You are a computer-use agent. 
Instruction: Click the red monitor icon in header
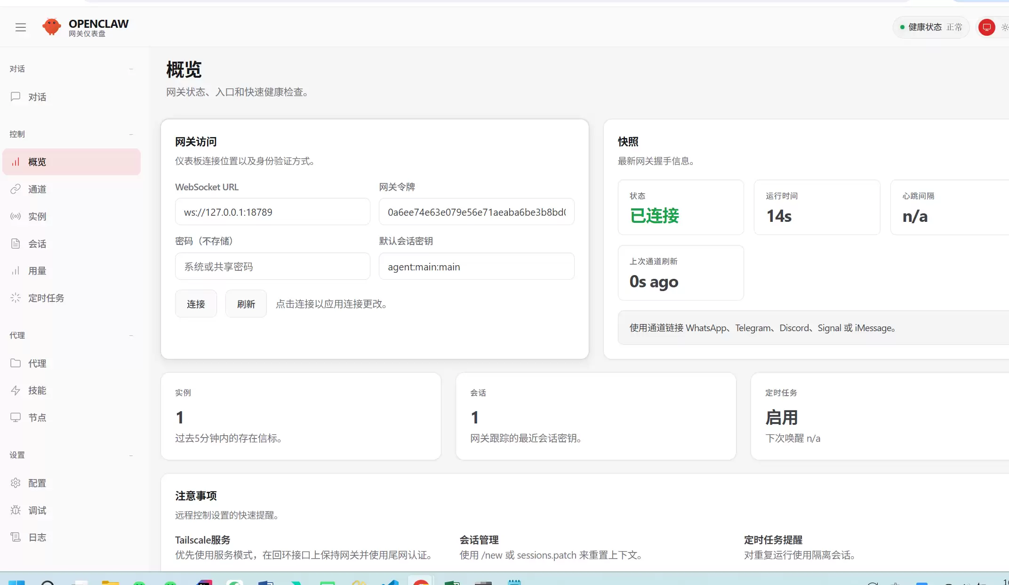point(986,27)
